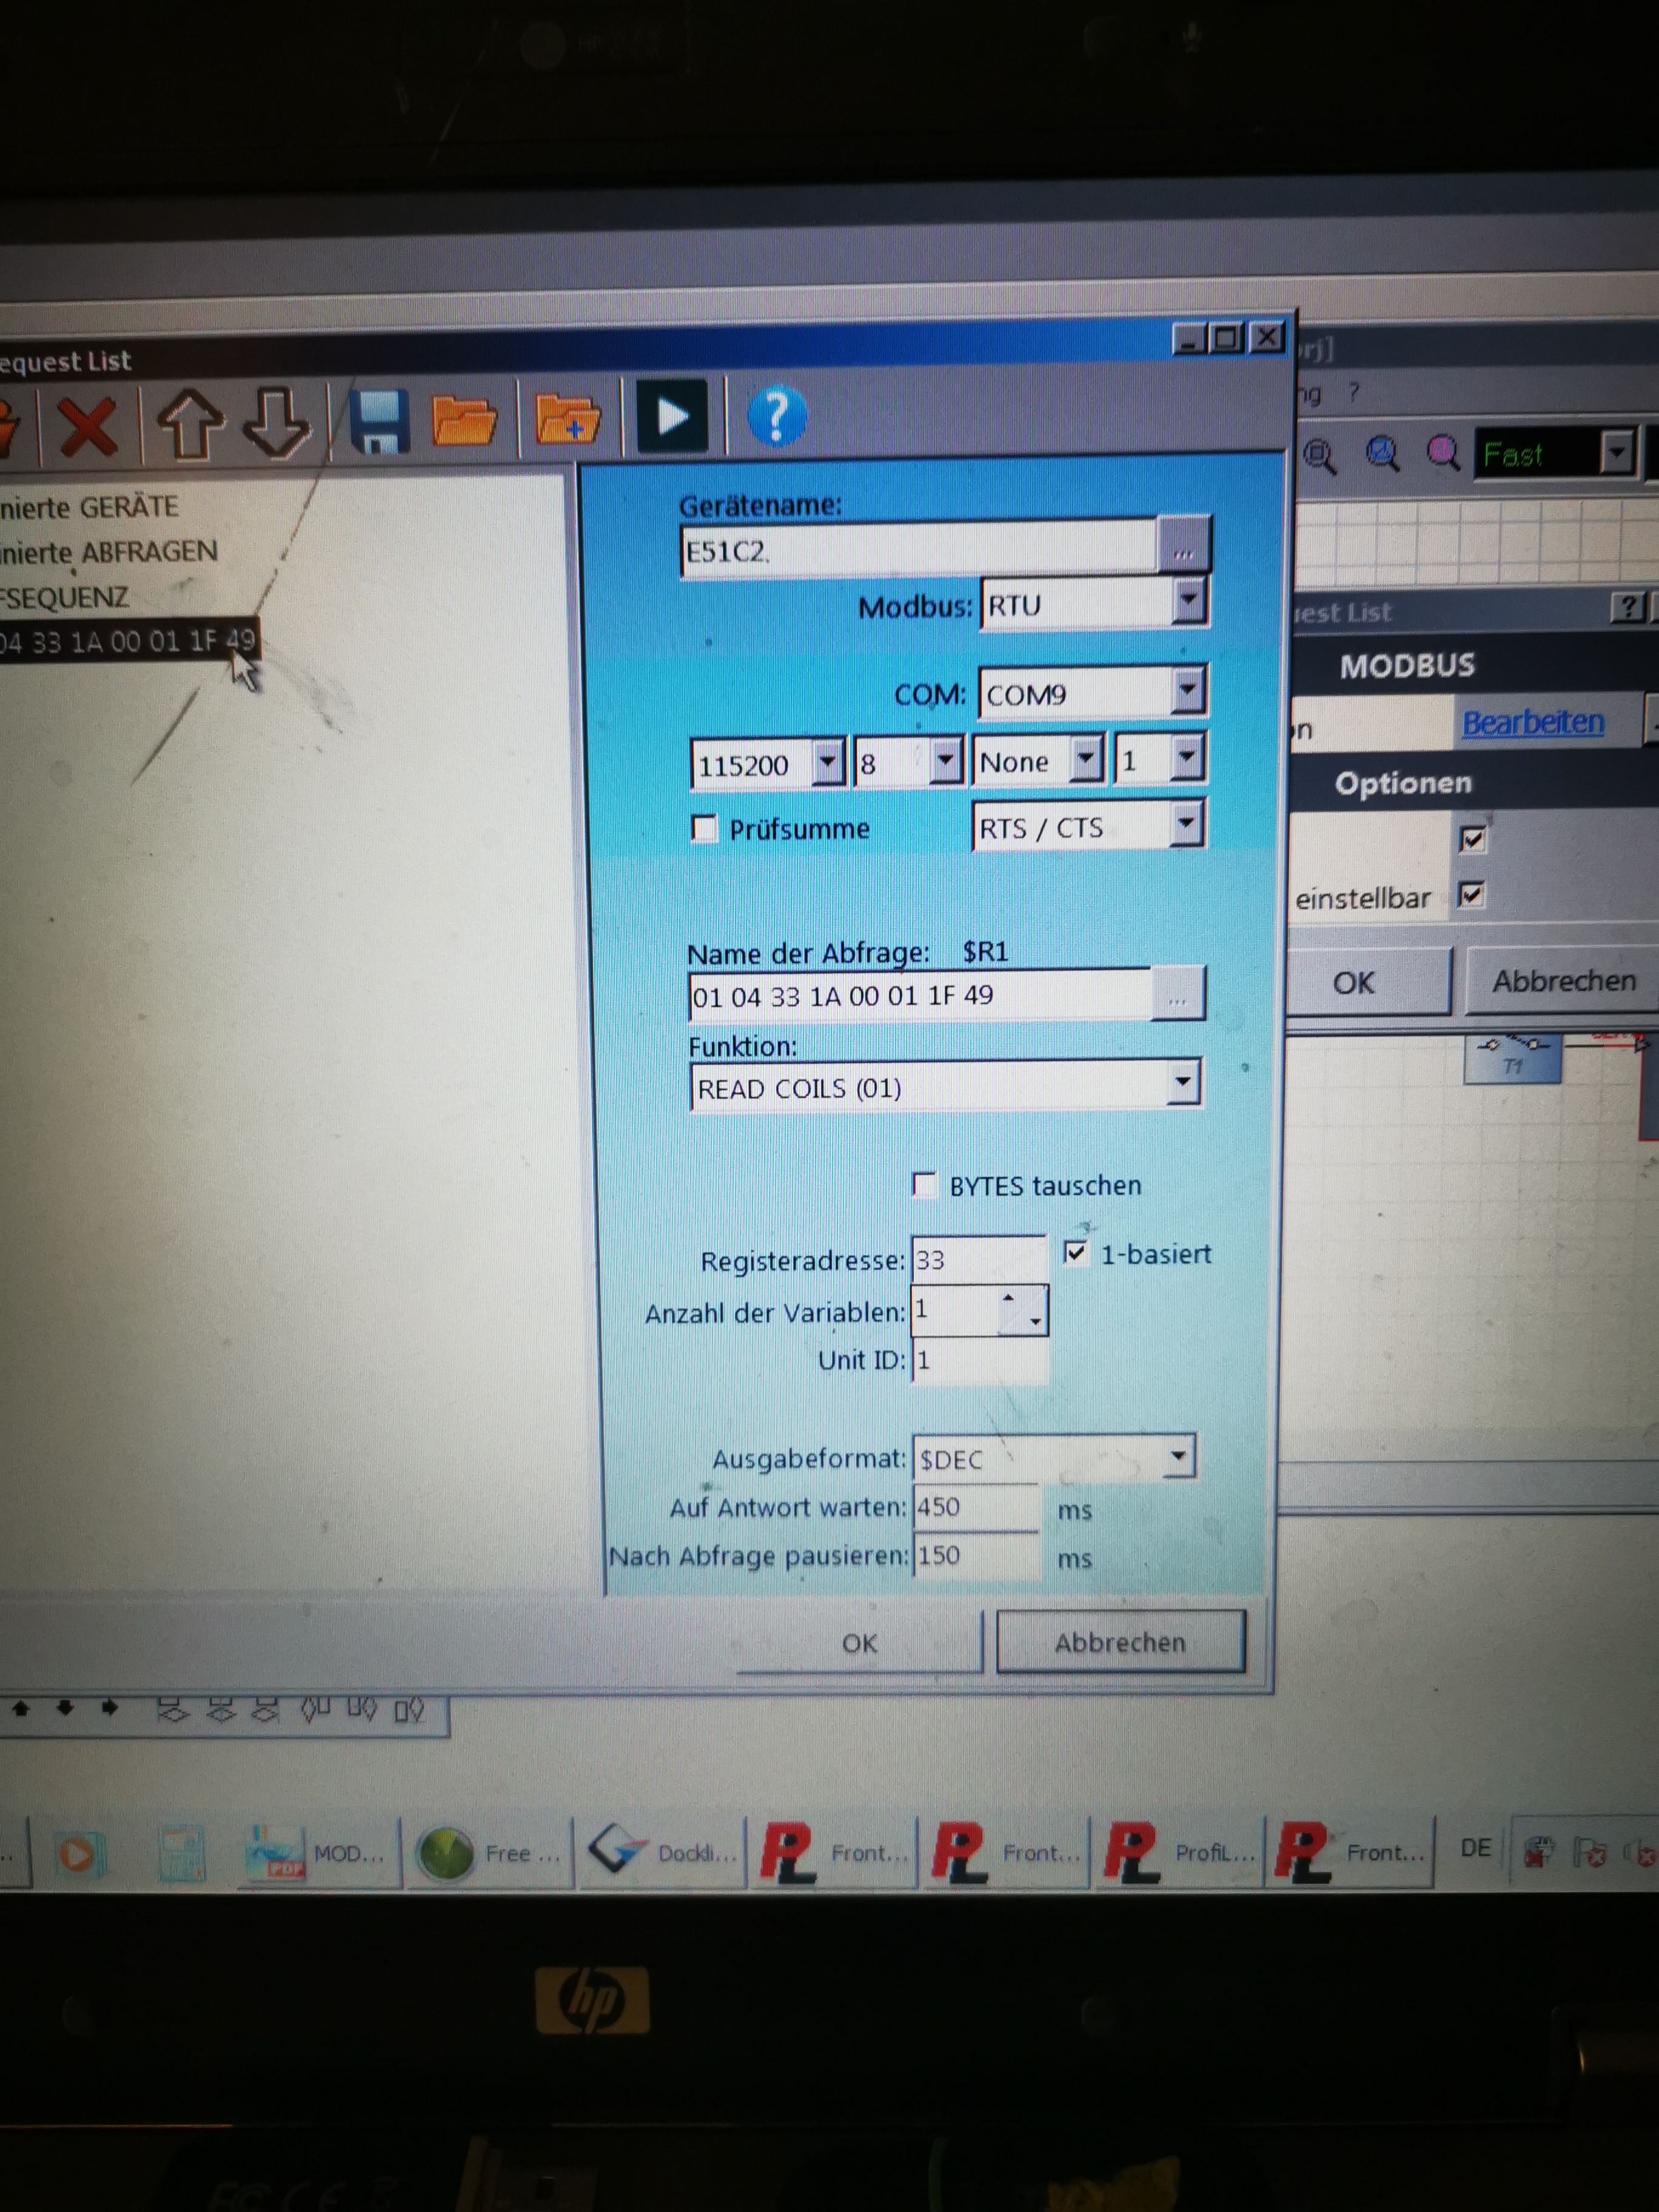Click the zoom fit magnifier icon
The width and height of the screenshot is (1659, 2212).
[x=1320, y=456]
